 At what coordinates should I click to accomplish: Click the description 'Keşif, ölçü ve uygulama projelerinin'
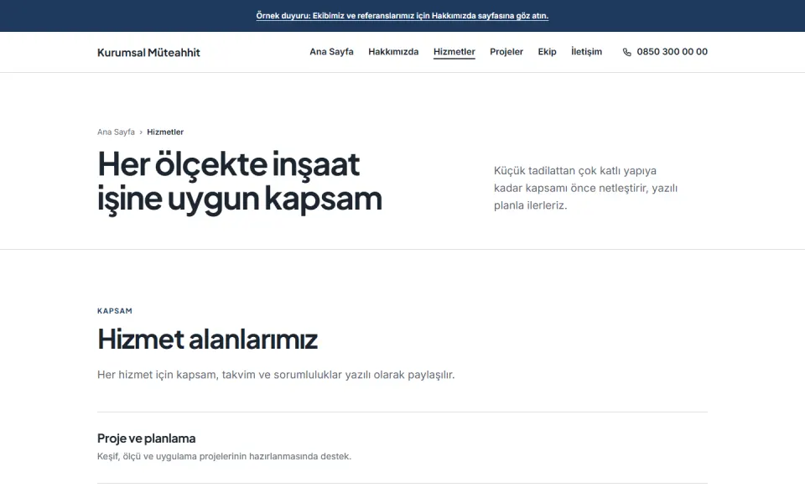[224, 456]
